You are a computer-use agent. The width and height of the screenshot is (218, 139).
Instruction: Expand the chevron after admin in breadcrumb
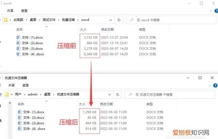41,95
